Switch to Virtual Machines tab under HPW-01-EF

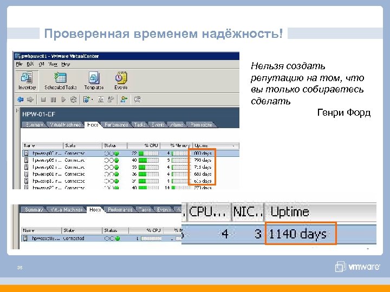coord(65,125)
